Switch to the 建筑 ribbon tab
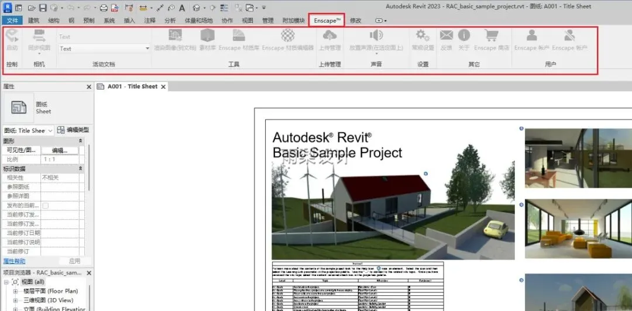Image resolution: width=632 pixels, height=311 pixels. pyautogui.click(x=33, y=20)
